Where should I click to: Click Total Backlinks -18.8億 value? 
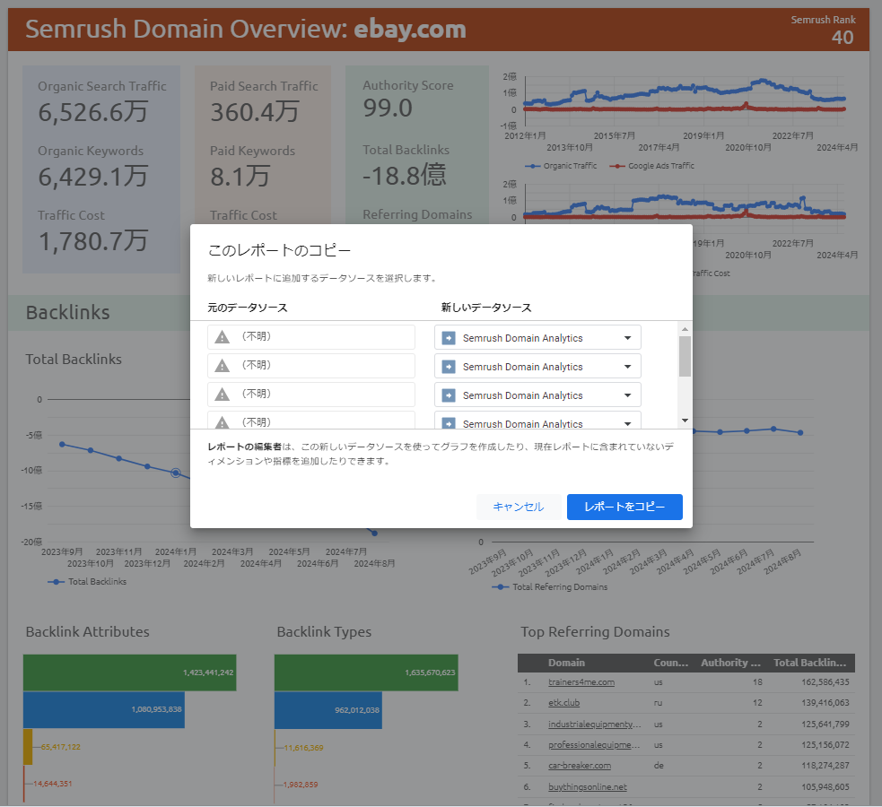(x=405, y=176)
